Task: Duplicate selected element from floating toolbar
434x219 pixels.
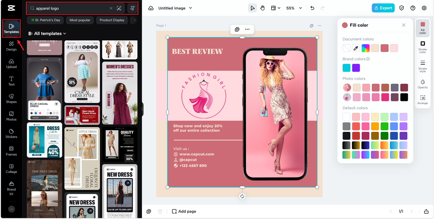Action: click(x=237, y=29)
